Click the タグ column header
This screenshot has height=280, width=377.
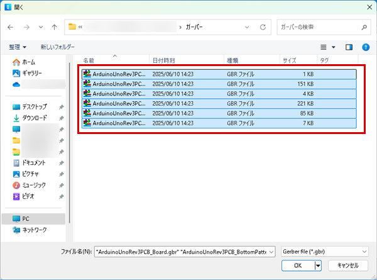coord(324,60)
